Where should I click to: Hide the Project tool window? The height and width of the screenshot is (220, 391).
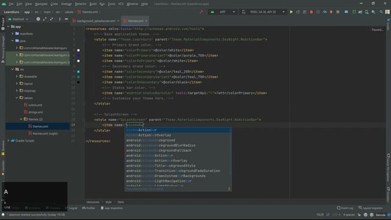click(x=66, y=19)
